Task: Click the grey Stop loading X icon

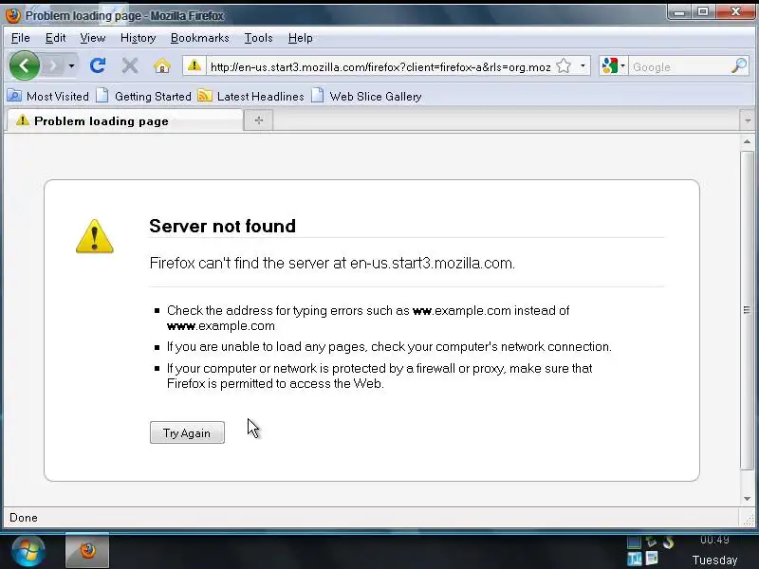Action: [130, 65]
